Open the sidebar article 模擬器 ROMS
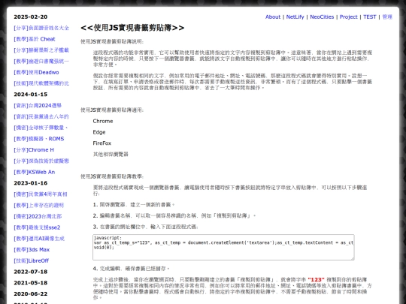The height and width of the screenshot is (304, 406). click(39, 139)
